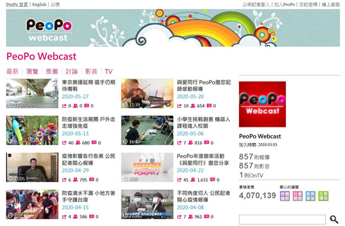Click the PeoPo webcast banner logo
The width and height of the screenshot is (345, 226).
click(x=49, y=30)
